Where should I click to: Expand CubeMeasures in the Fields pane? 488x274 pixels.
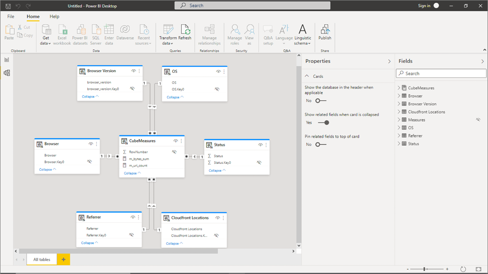(399, 88)
